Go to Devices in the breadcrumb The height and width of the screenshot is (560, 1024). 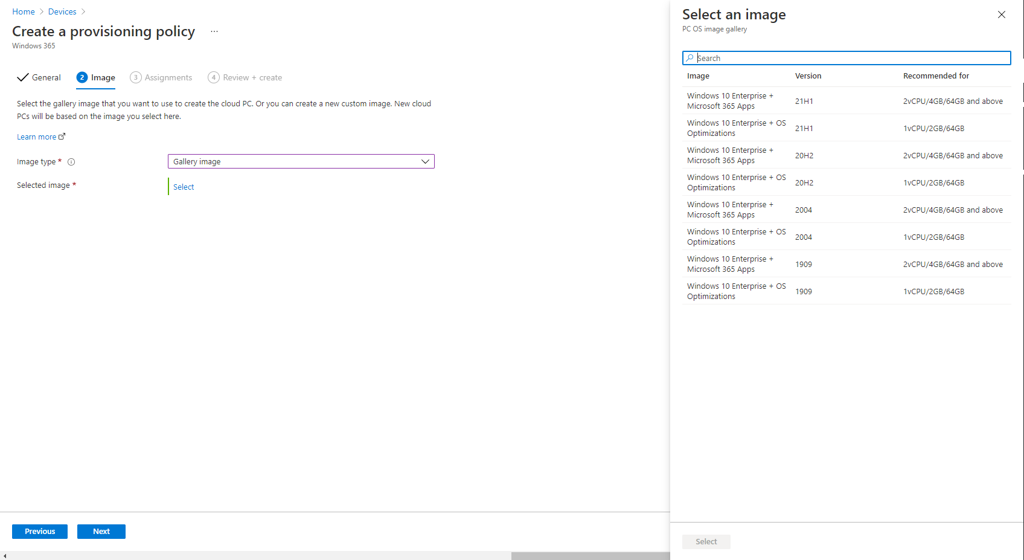point(62,11)
